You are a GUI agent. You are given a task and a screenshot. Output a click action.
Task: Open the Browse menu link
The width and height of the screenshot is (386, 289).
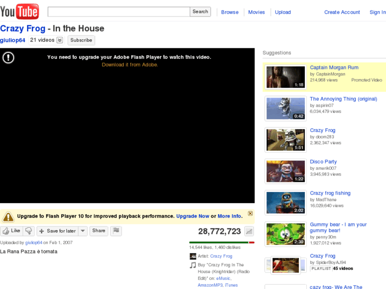(x=230, y=12)
